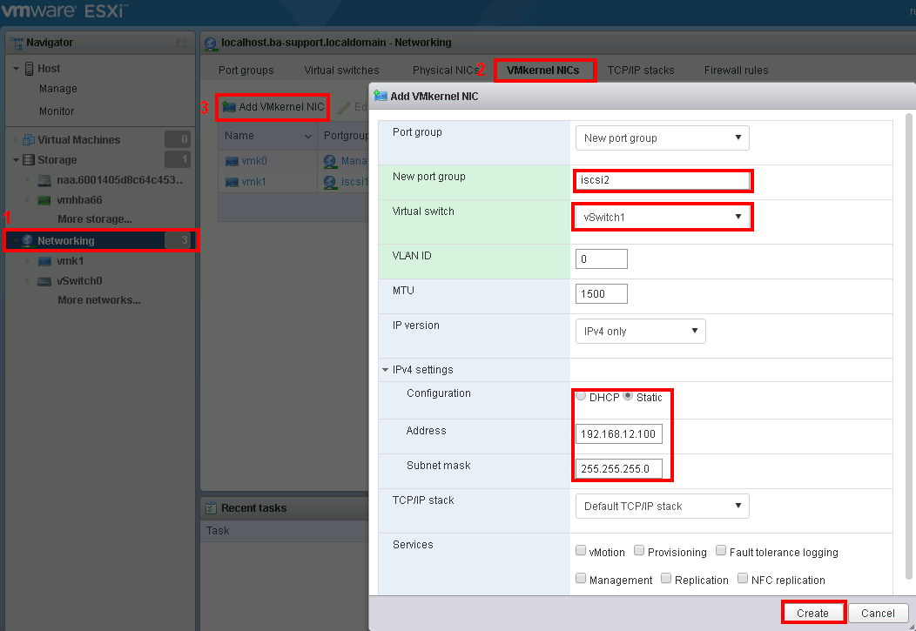This screenshot has height=631, width=916.
Task: Open the IP version dropdown
Action: tap(640, 332)
